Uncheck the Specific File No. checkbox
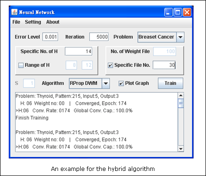Image resolution: width=206 pixels, height=176 pixels. pos(110,65)
